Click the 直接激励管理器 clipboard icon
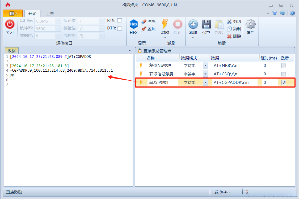The height and width of the screenshot is (199, 299). (140, 51)
